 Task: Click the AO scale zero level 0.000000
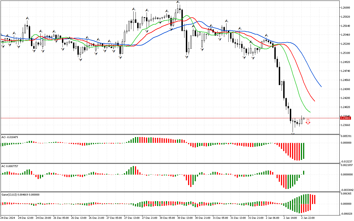pos(346,143)
